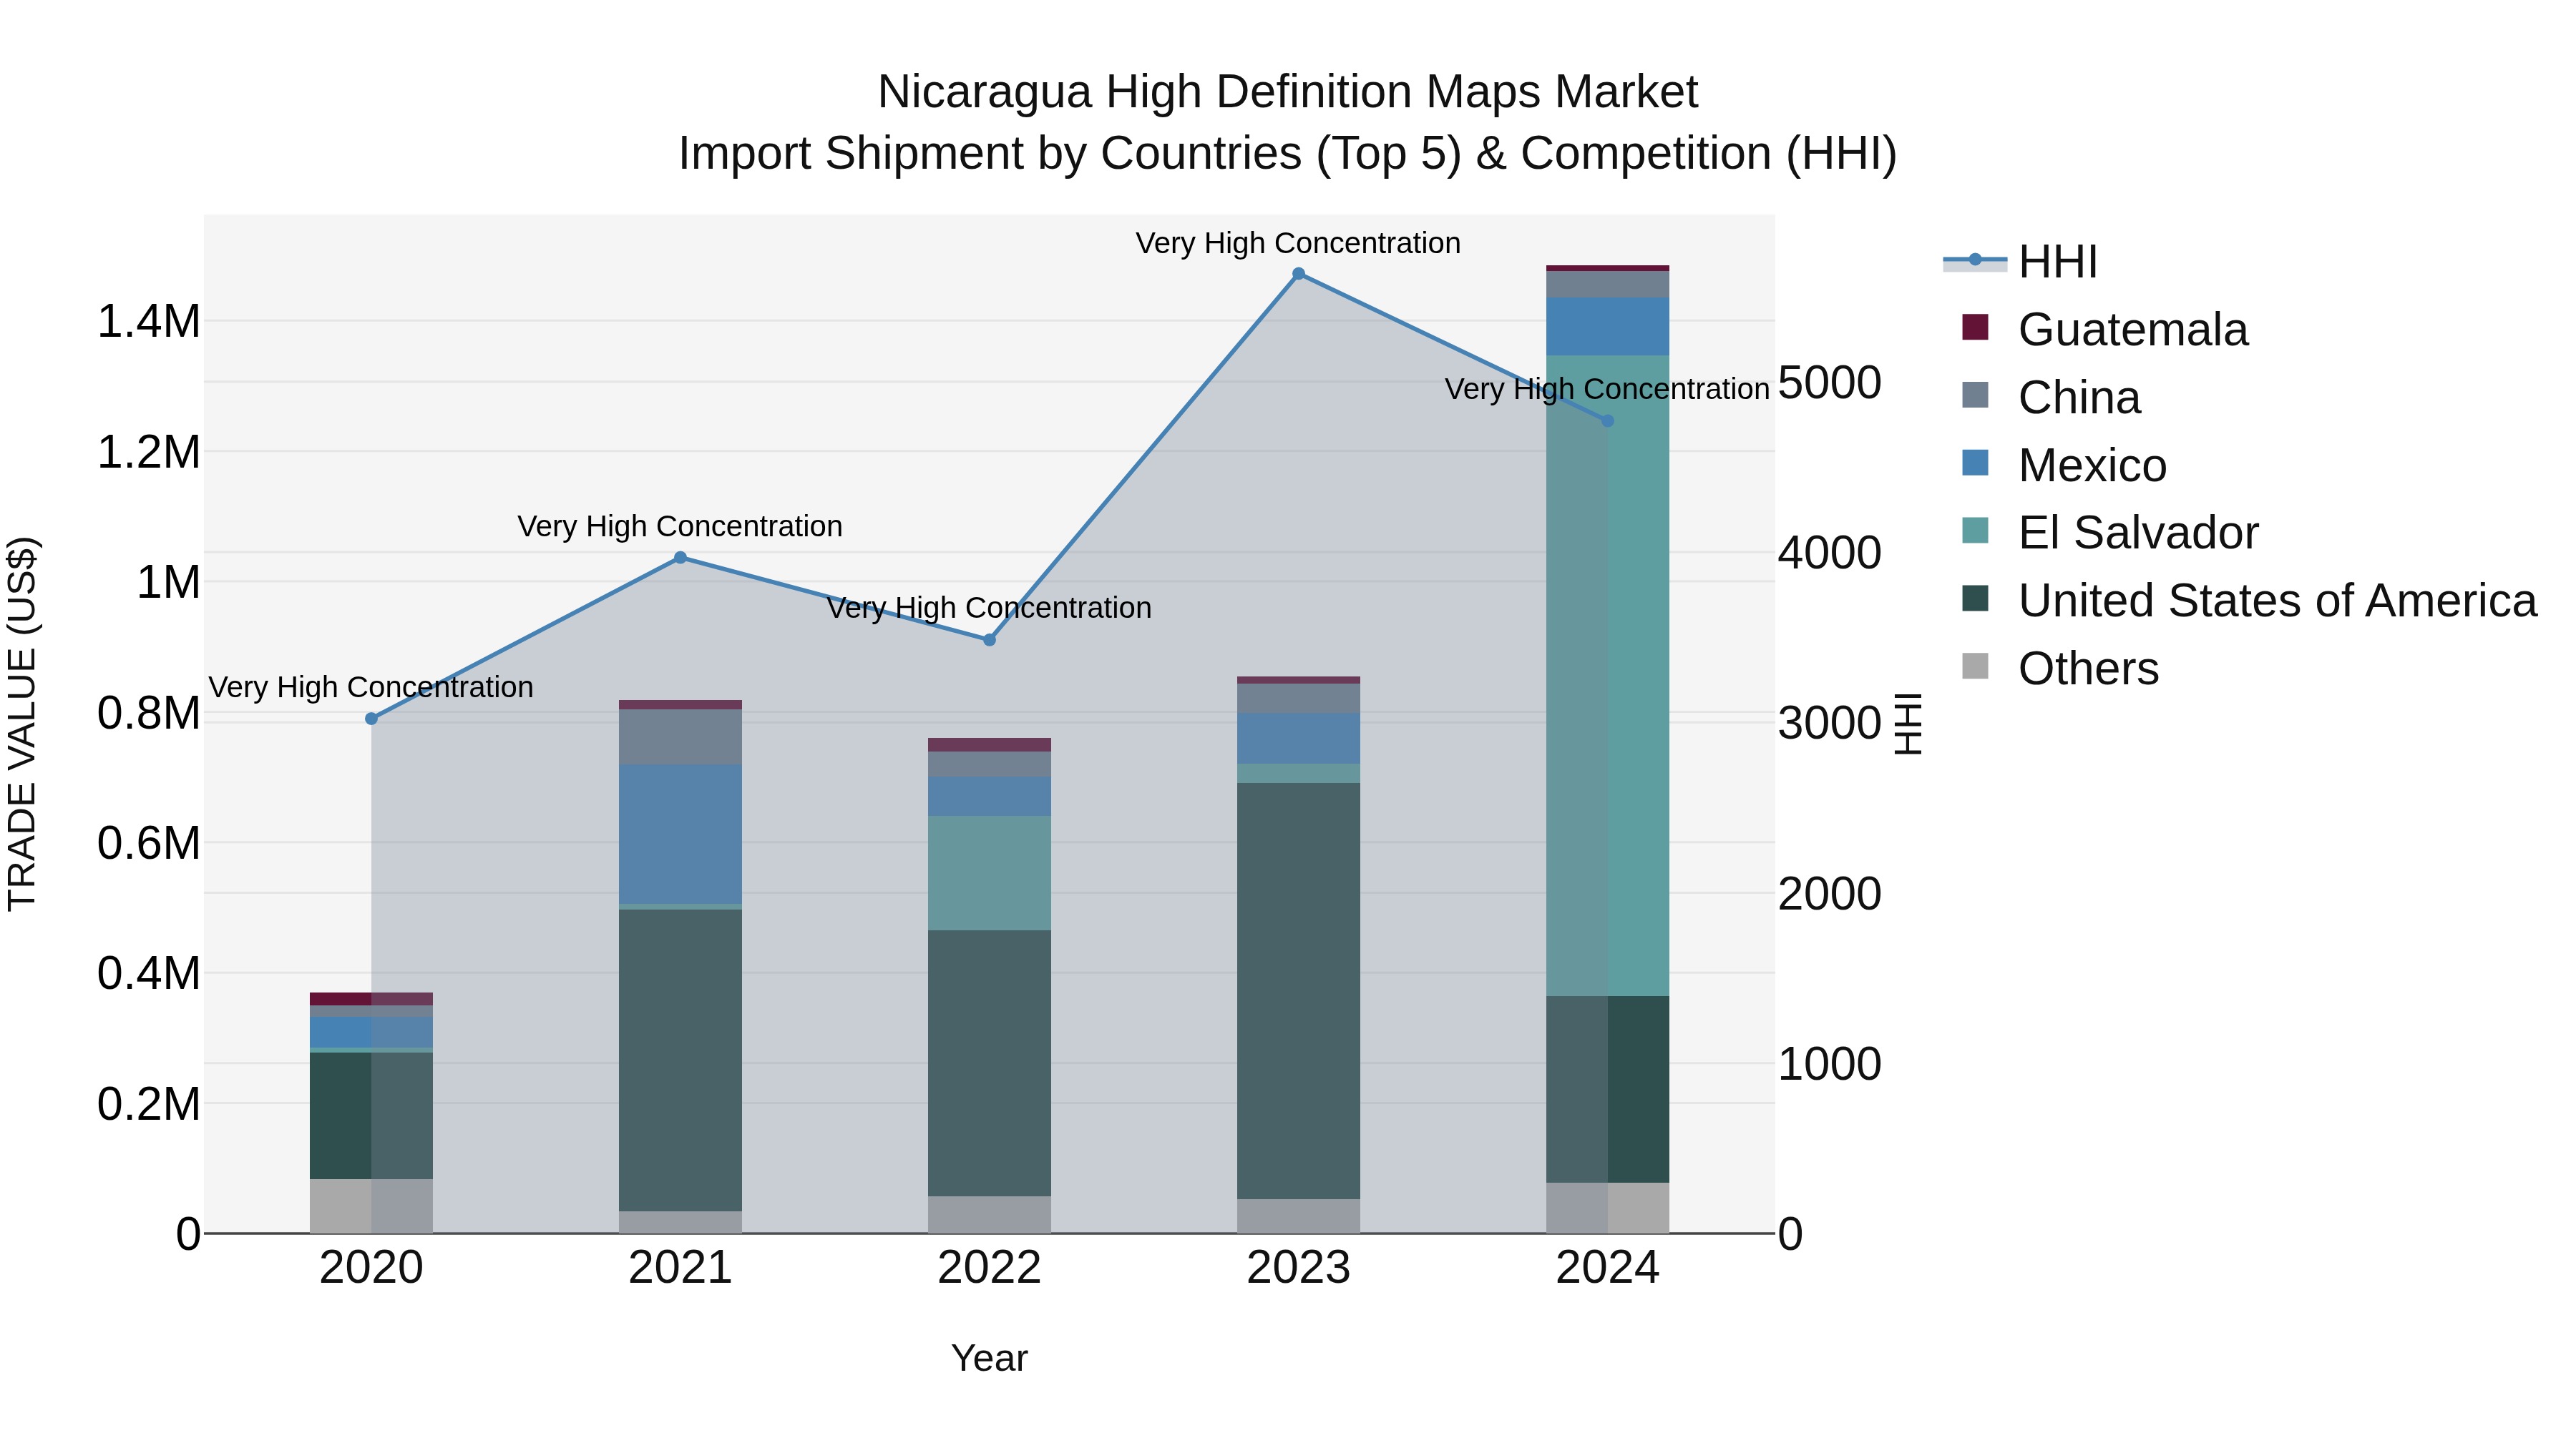
Task: Click the El Salvador legend swatch
Action: [x=1975, y=531]
